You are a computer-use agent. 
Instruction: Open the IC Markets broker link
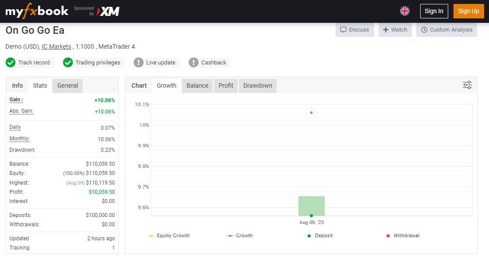(56, 46)
